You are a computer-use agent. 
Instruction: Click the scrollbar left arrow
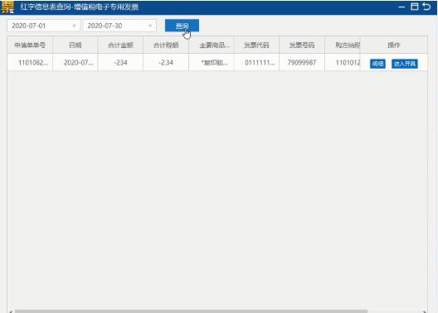10,311
